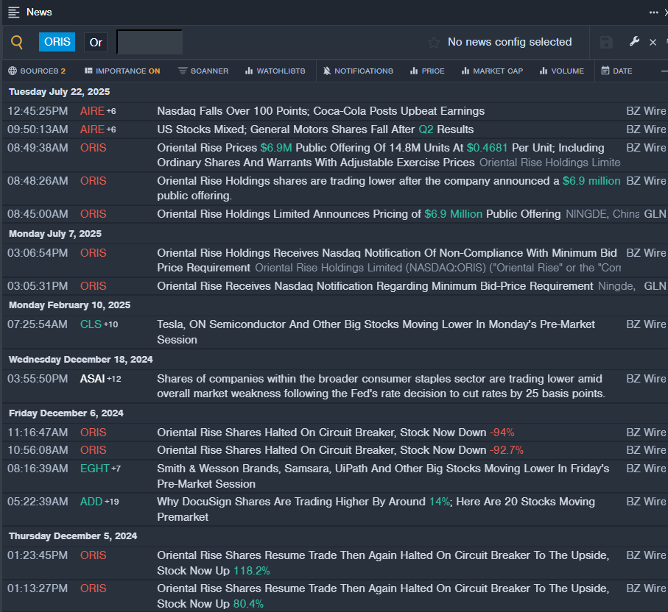The image size is (668, 612).
Task: Click the Tuesday July 22, 2025 date header
Action: tap(59, 92)
